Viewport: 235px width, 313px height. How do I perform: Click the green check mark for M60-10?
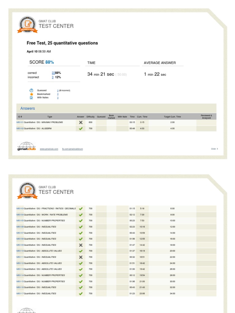click(81, 251)
